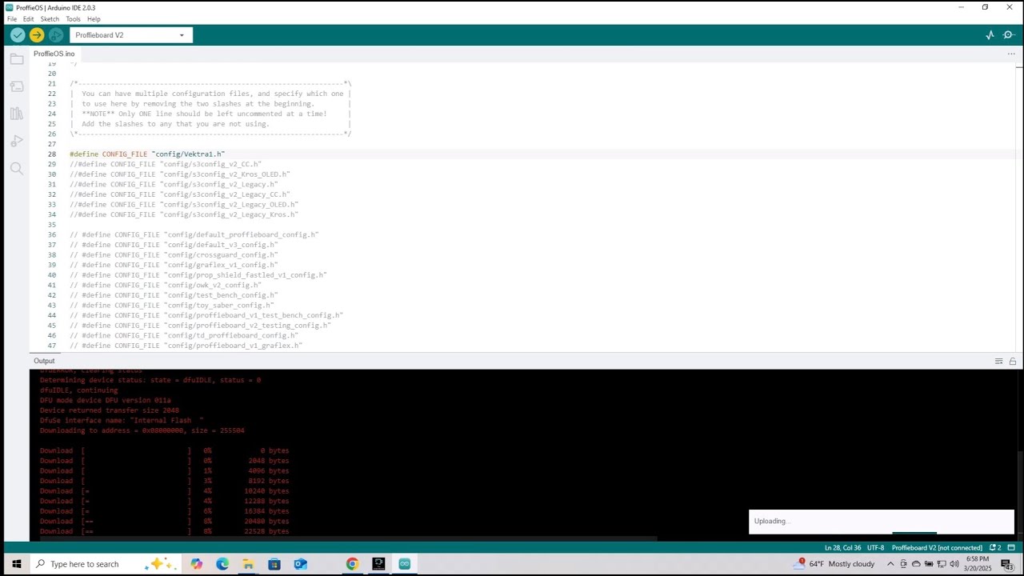The image size is (1024, 576).
Task: Click the Upload arrow button
Action: click(x=37, y=35)
